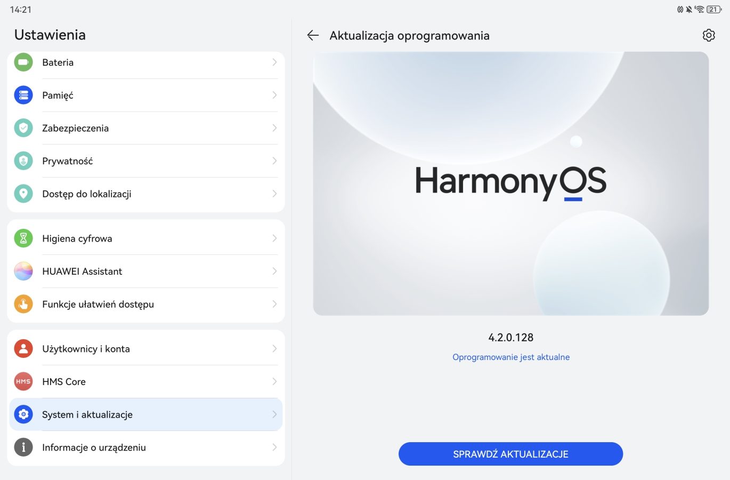Tap the Informacje o urządzeniu info icon
730x480 pixels.
click(23, 447)
